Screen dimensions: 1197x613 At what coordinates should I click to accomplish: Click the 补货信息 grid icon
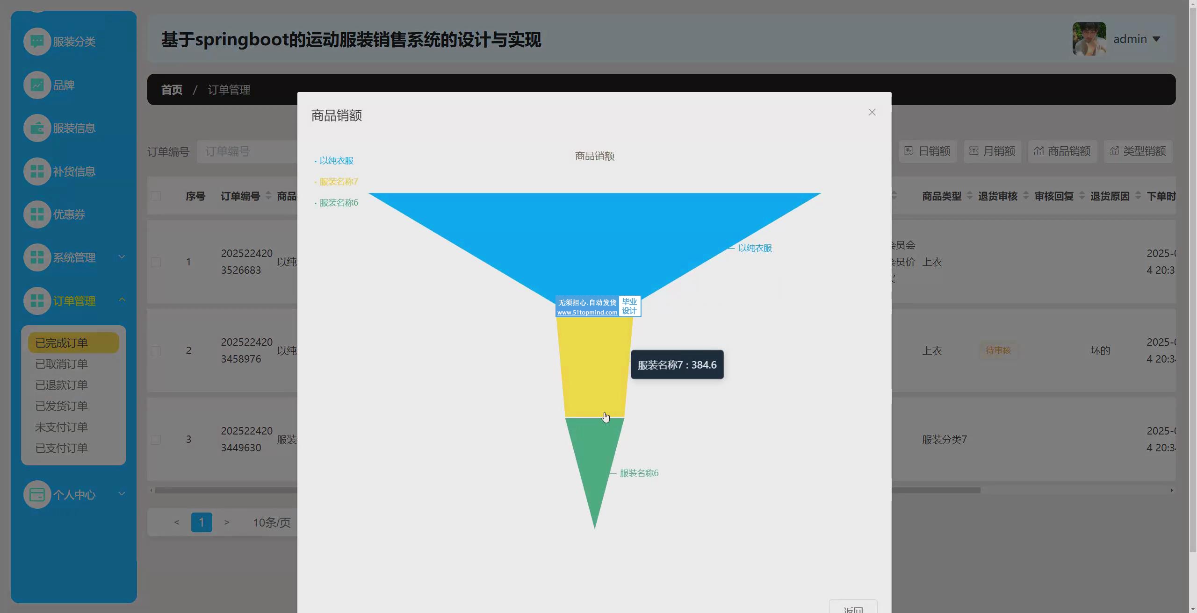pos(37,171)
